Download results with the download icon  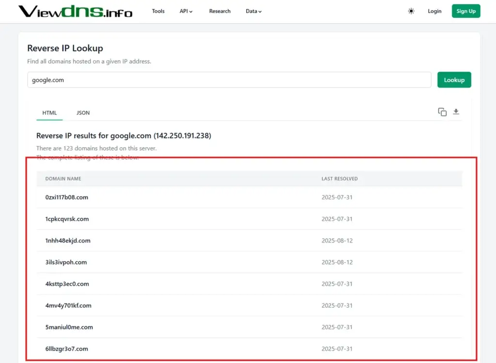pyautogui.click(x=456, y=112)
